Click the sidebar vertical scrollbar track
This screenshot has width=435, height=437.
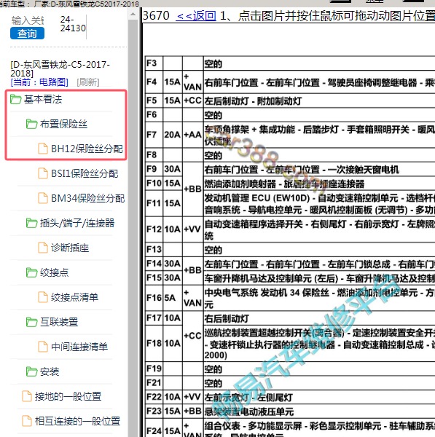tap(133, 229)
